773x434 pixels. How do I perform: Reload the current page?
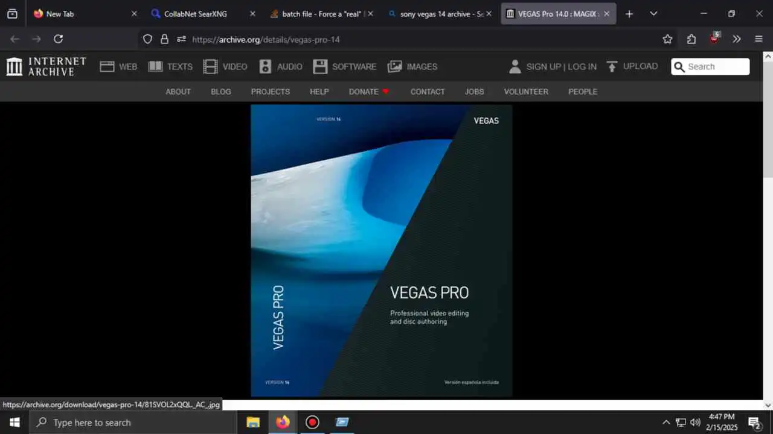coord(58,39)
